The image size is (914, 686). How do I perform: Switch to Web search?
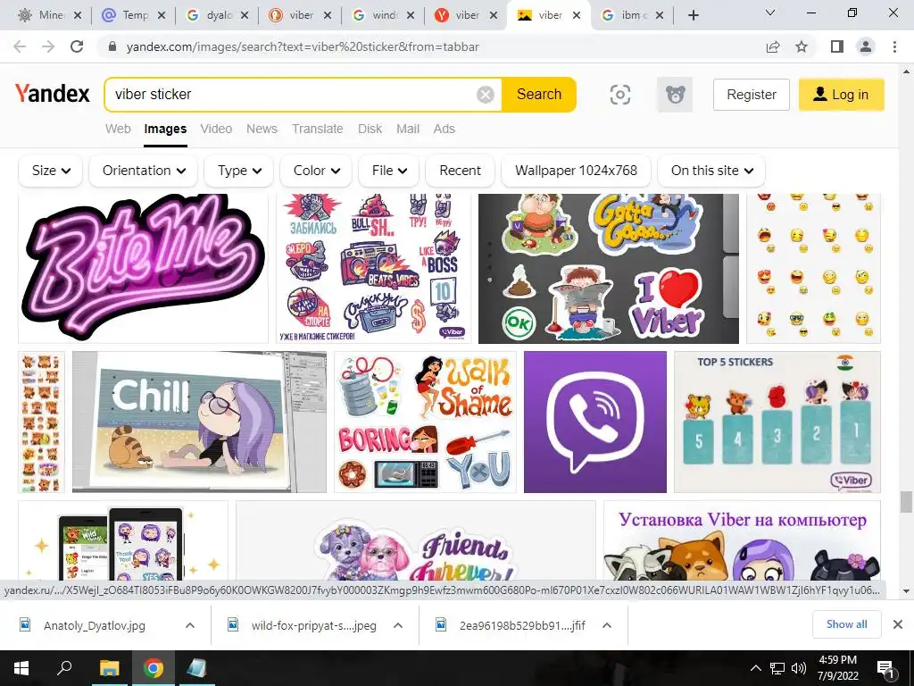(118, 129)
